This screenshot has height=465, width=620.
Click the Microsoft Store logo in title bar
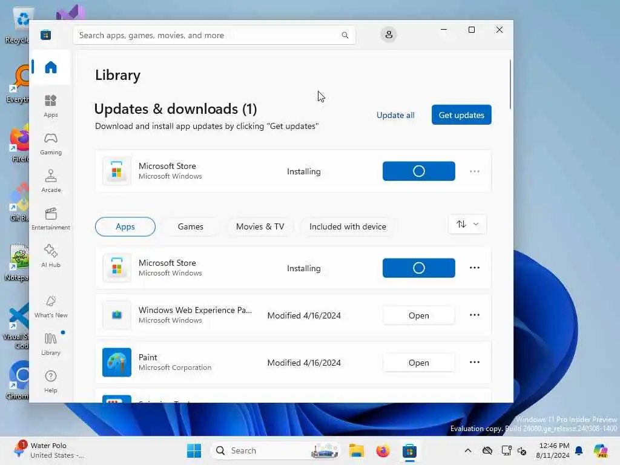[x=45, y=35]
